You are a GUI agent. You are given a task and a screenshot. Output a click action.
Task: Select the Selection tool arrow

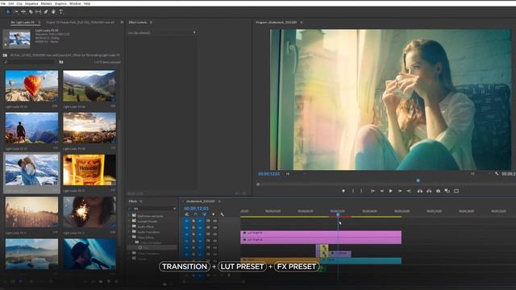click(8, 12)
